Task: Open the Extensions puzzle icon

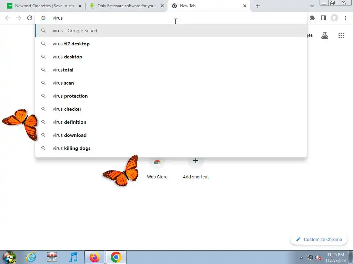Action: click(312, 18)
